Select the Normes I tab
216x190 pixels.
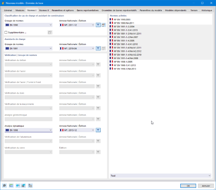32,10
